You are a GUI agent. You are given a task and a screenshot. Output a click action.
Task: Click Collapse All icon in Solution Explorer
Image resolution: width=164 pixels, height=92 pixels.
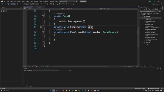coord(156,9)
